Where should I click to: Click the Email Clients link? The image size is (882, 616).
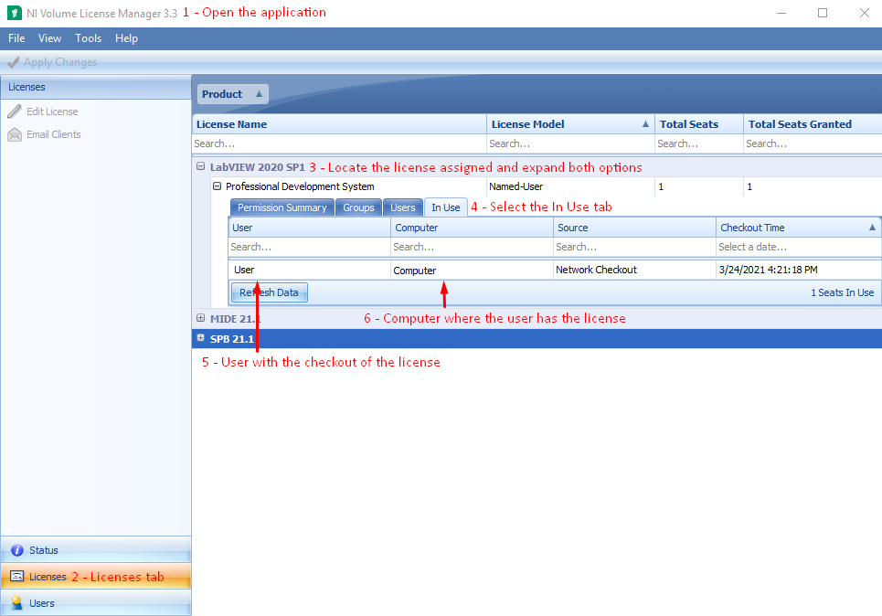pos(53,134)
